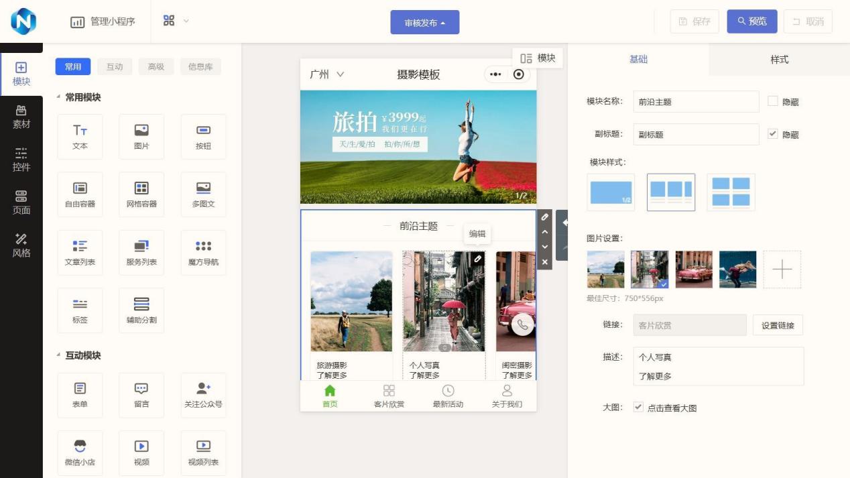Image resolution: width=850 pixels, height=478 pixels.
Task: Open the grid apps dropdown in header
Action: point(176,21)
